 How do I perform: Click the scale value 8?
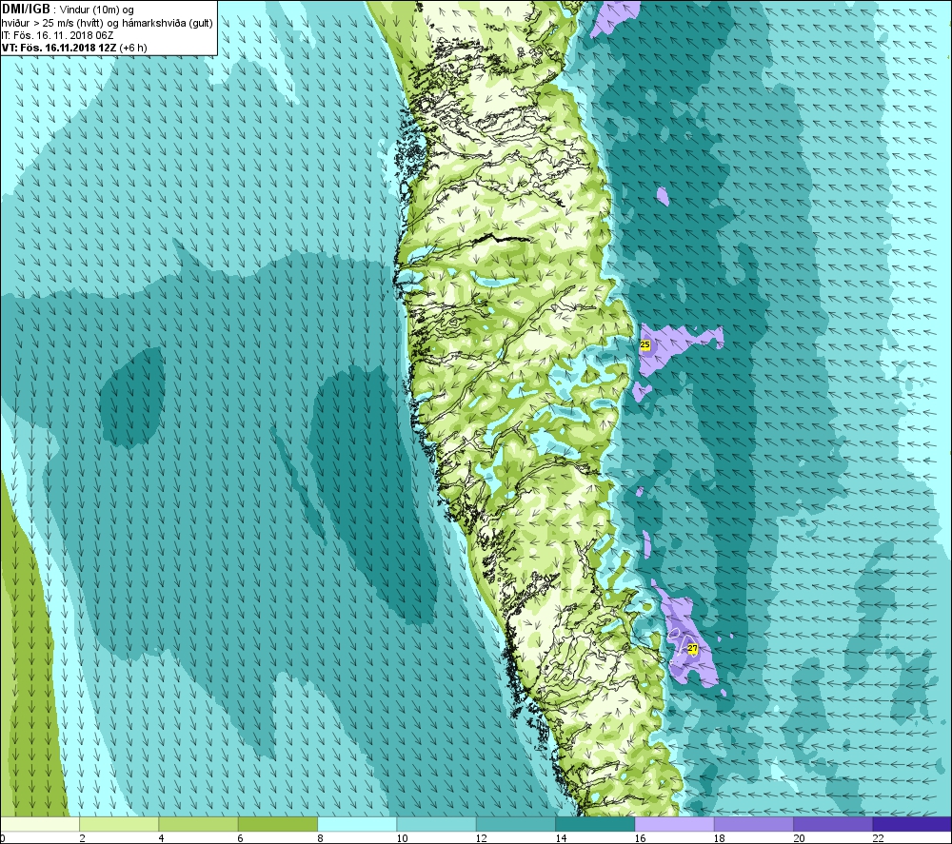320,838
